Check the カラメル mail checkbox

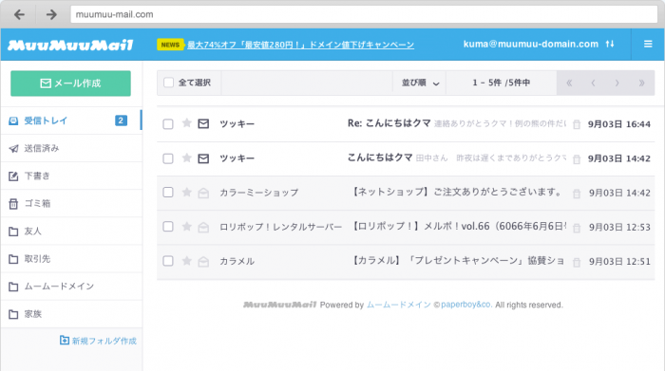[168, 261]
